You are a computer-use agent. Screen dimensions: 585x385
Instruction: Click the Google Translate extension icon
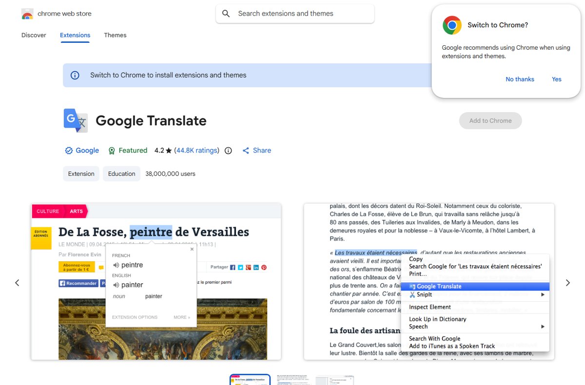(76, 120)
